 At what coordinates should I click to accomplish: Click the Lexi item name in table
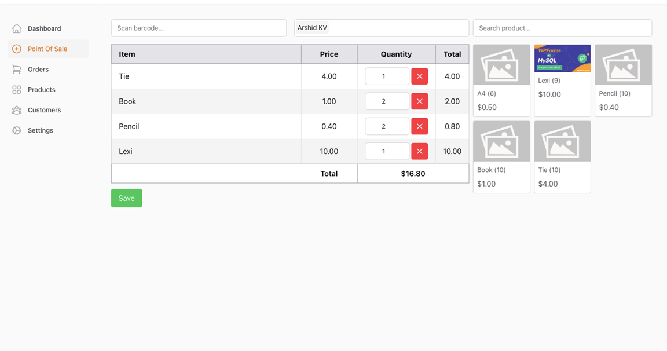point(126,151)
